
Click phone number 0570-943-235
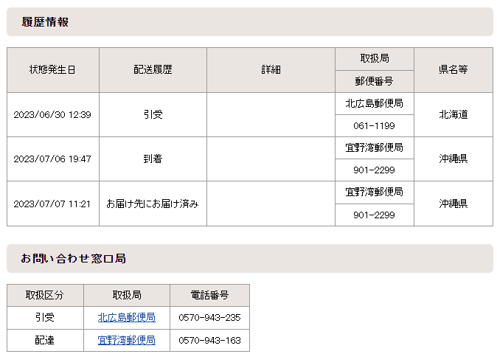pyautogui.click(x=209, y=318)
